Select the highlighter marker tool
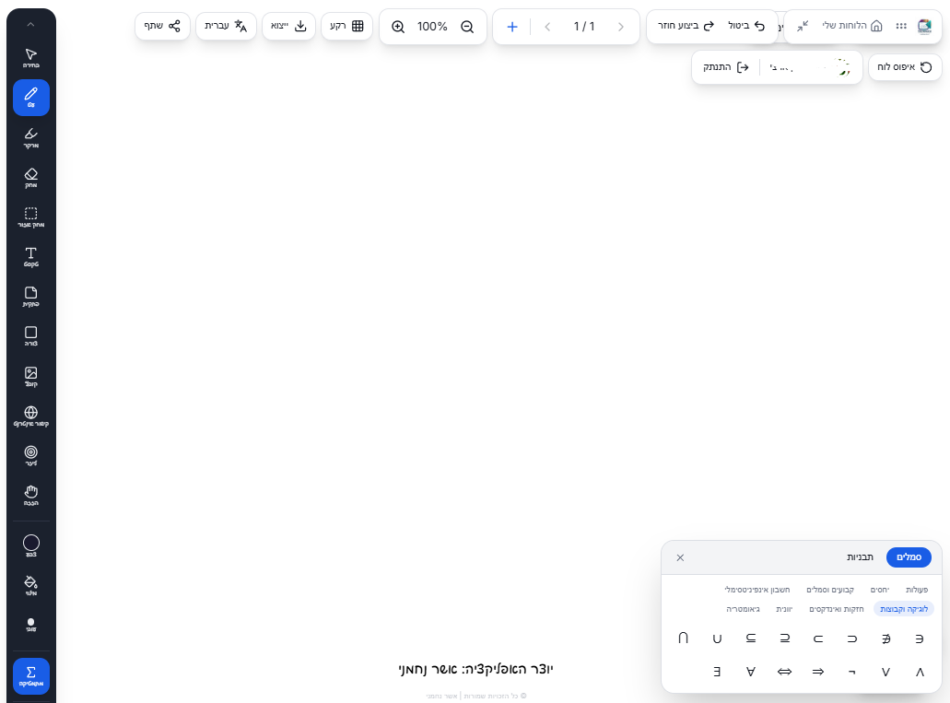 (30, 137)
